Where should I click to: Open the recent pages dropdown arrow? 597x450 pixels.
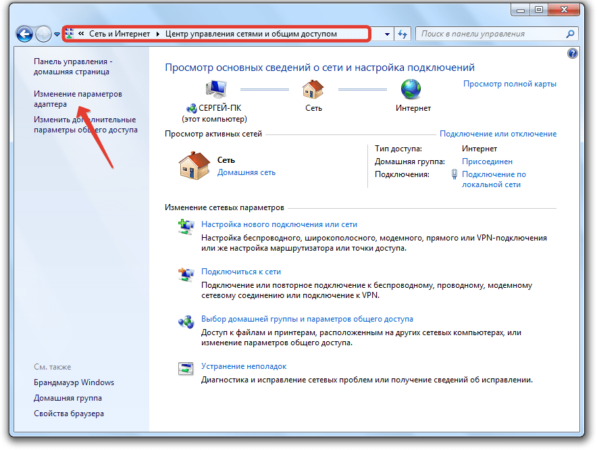57,34
